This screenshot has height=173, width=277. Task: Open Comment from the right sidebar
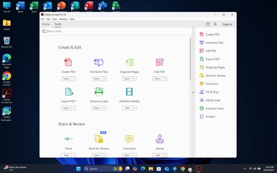(209, 84)
